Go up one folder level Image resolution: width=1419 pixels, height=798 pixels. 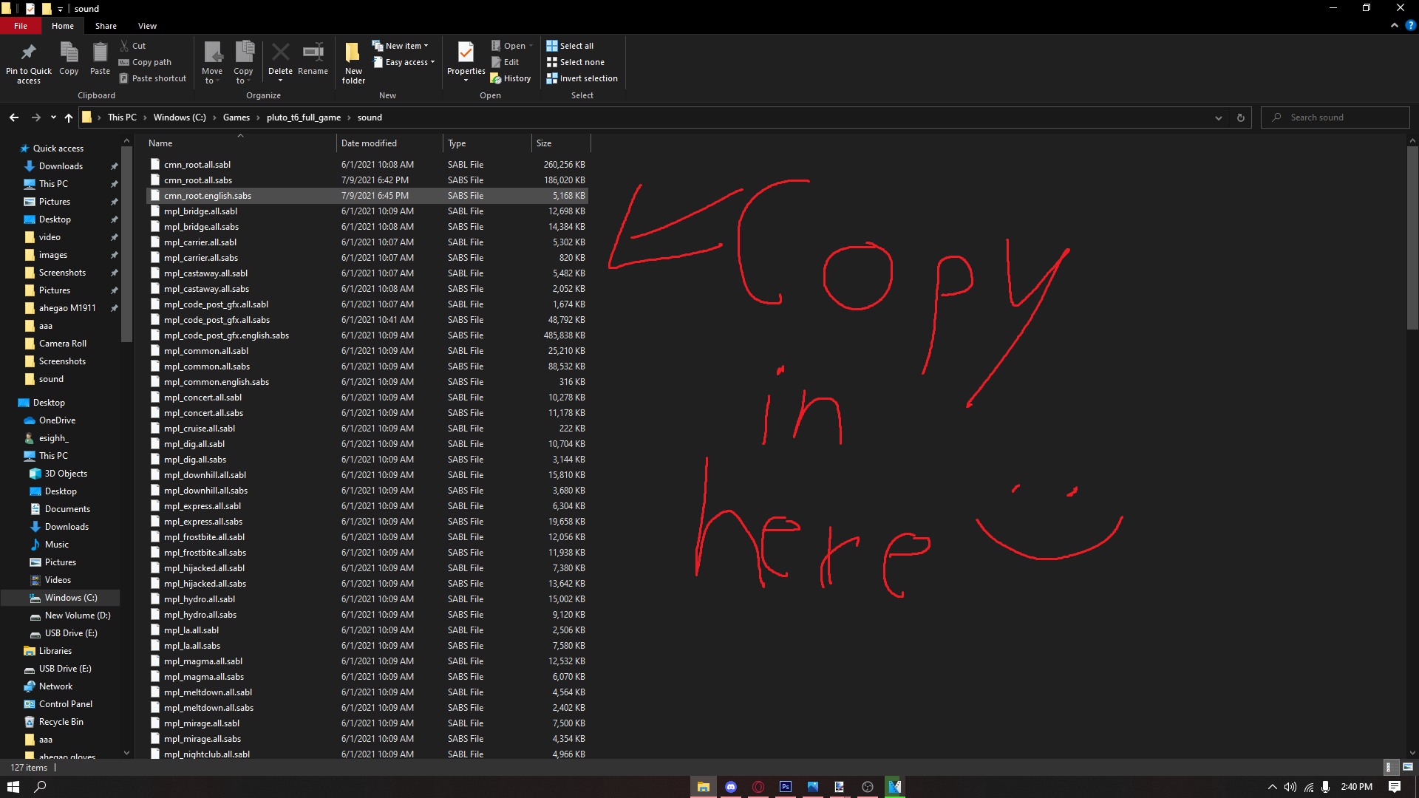(x=69, y=117)
